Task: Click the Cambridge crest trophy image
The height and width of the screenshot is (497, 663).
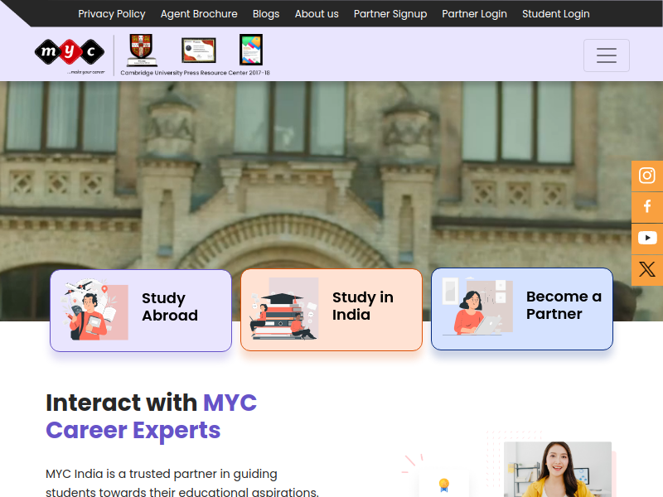Action: 141,51
